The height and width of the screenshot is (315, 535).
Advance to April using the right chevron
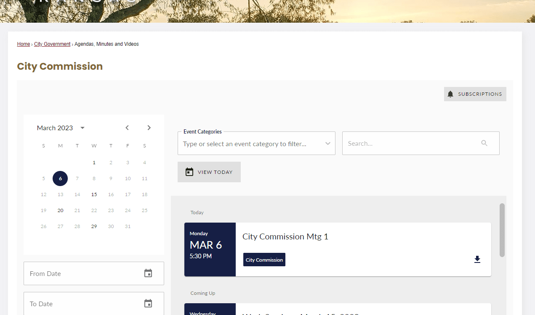[x=149, y=128]
